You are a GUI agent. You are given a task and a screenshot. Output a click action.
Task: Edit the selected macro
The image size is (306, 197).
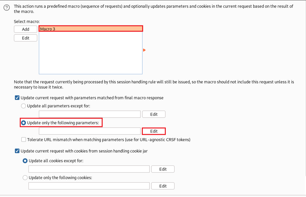pos(26,38)
